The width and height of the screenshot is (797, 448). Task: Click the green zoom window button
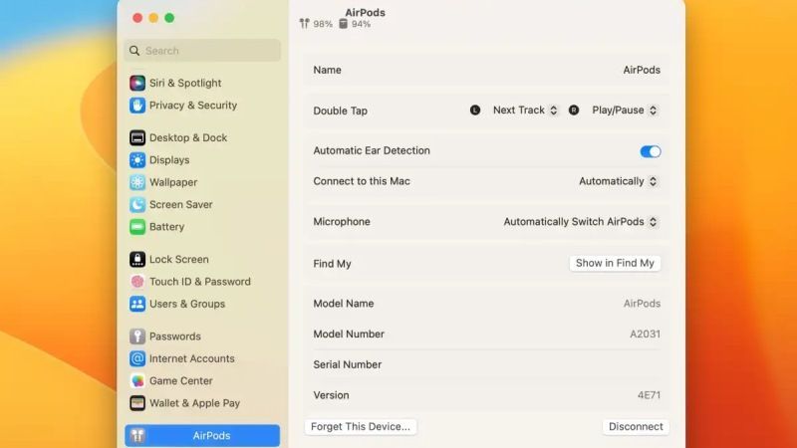point(169,18)
